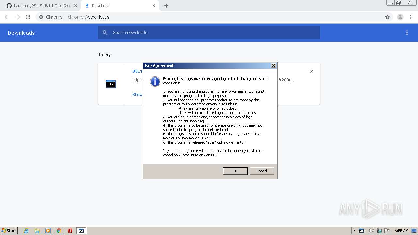This screenshot has height=235, width=418.
Task: Click the Today date heading
Action: [x=104, y=55]
